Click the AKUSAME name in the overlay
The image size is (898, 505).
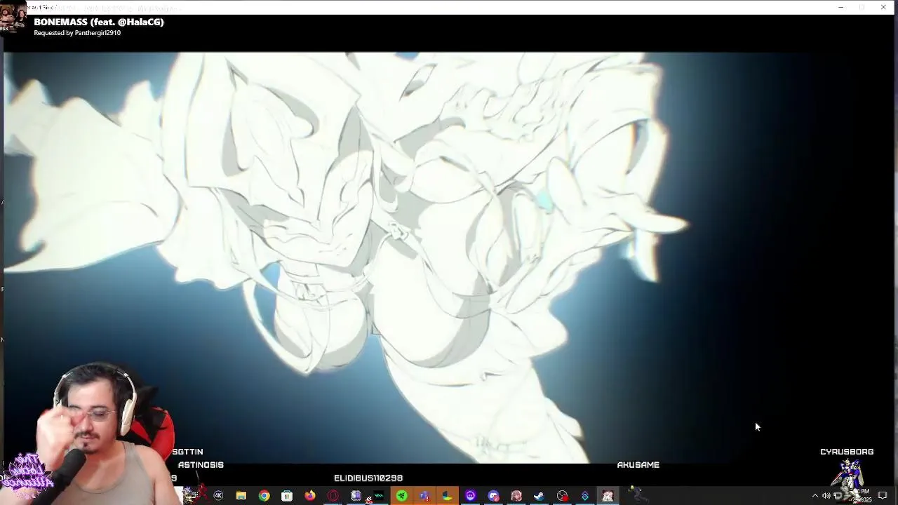click(638, 465)
